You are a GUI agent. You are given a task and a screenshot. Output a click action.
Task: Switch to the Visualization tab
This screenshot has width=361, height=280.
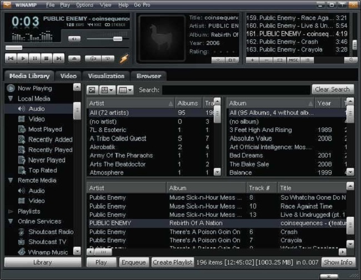[106, 76]
